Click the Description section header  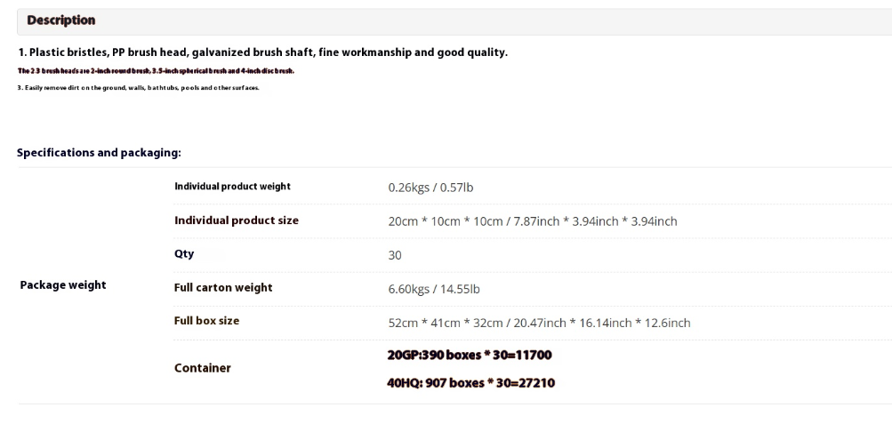click(x=454, y=21)
